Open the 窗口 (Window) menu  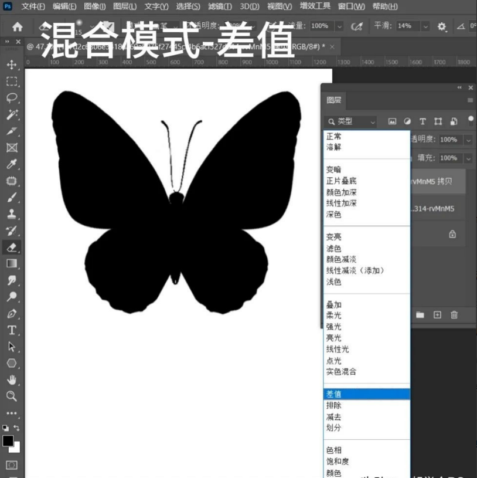point(351,6)
